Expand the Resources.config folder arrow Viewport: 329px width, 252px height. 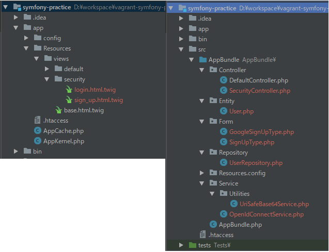[x=201, y=173]
